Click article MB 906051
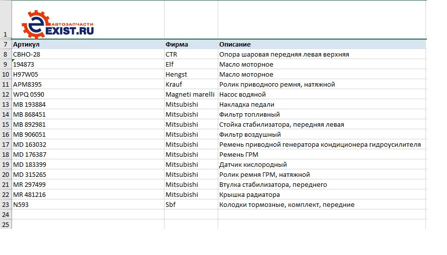This screenshot has height=255, width=447. pyautogui.click(x=88, y=135)
